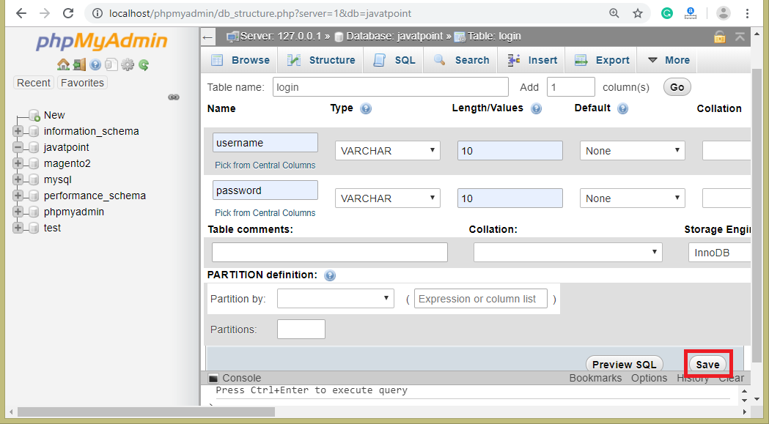Click the Type help question-mark icon
This screenshot has height=424, width=769.
(x=366, y=108)
